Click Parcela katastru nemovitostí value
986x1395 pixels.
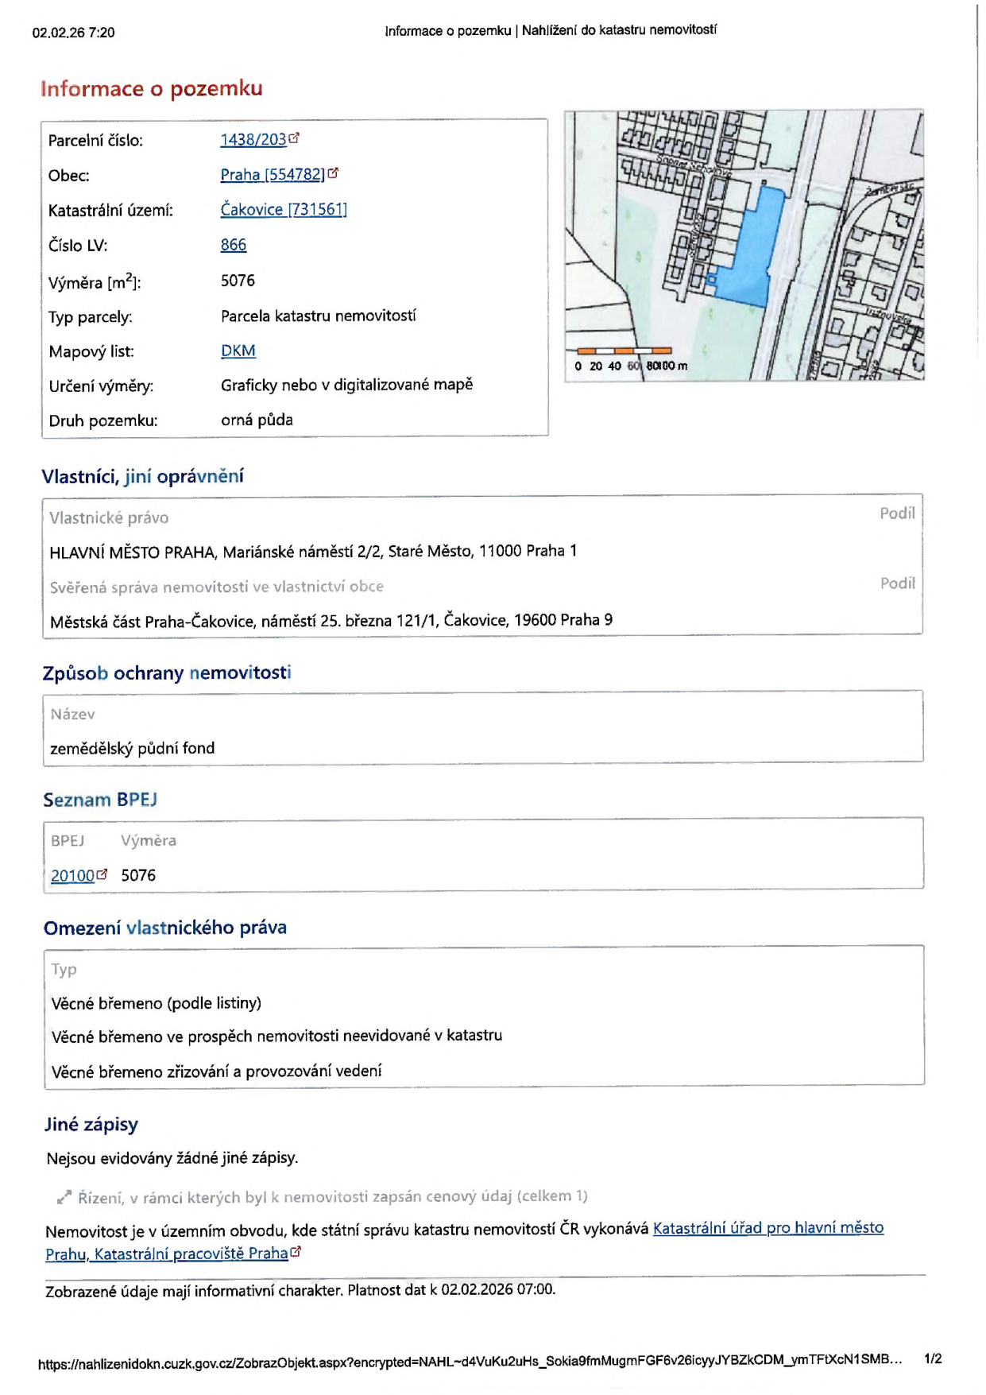[319, 316]
